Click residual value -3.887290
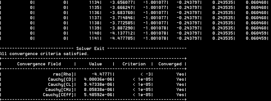 click(121, 28)
